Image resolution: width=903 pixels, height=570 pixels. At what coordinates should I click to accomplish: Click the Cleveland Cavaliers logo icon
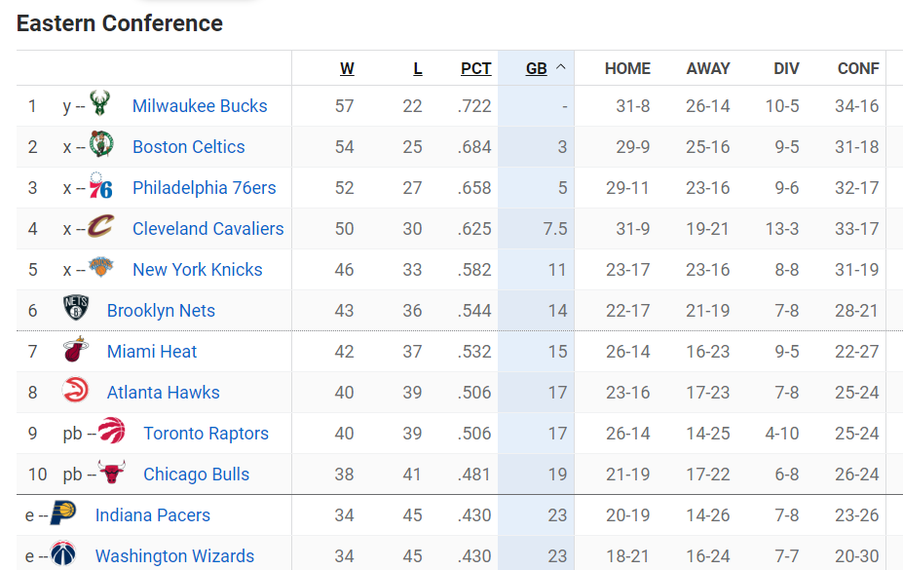(100, 228)
